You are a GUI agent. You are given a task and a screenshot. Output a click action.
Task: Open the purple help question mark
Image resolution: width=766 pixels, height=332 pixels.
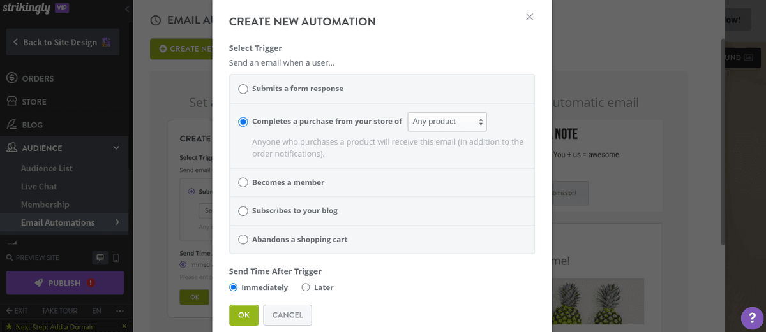pyautogui.click(x=752, y=318)
